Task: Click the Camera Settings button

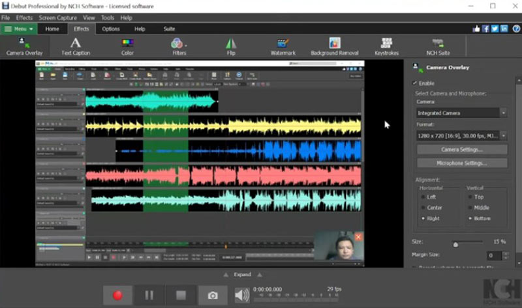Action: (462, 150)
